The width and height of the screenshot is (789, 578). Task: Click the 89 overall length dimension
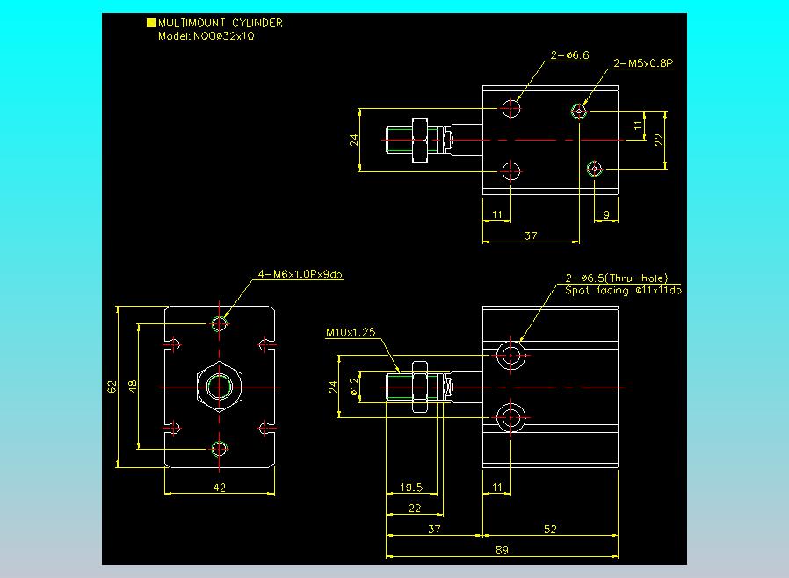pyautogui.click(x=502, y=551)
